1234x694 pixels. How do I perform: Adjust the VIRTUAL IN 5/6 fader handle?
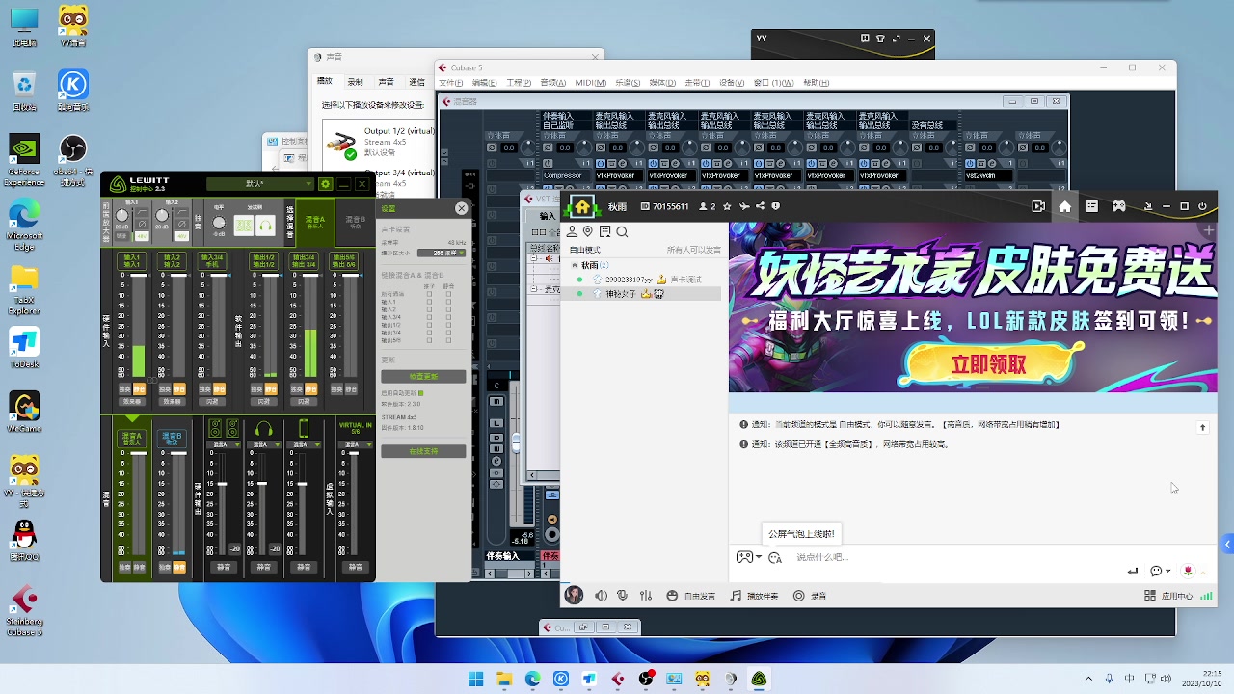point(354,453)
